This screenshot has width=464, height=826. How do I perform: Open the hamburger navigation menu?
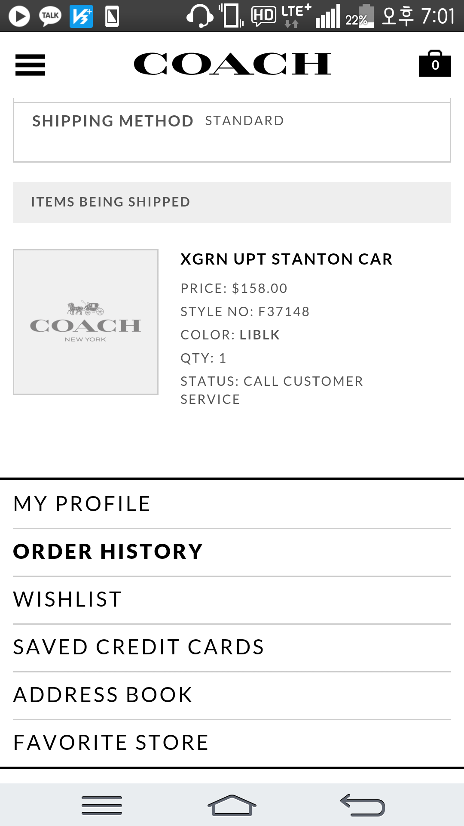(30, 65)
